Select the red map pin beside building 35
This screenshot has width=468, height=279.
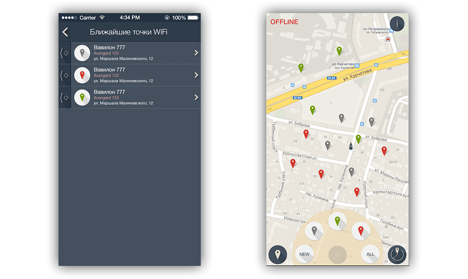293,164
